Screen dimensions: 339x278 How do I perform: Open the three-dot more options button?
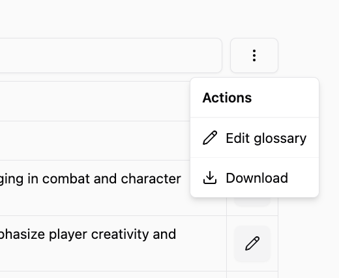[254, 55]
